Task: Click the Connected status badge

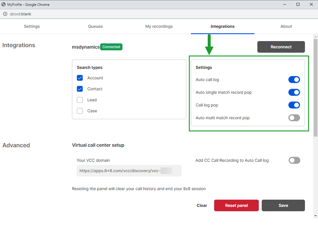Action: 111,47
